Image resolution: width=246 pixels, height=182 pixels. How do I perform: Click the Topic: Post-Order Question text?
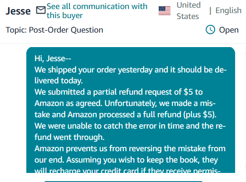pyautogui.click(x=54, y=30)
